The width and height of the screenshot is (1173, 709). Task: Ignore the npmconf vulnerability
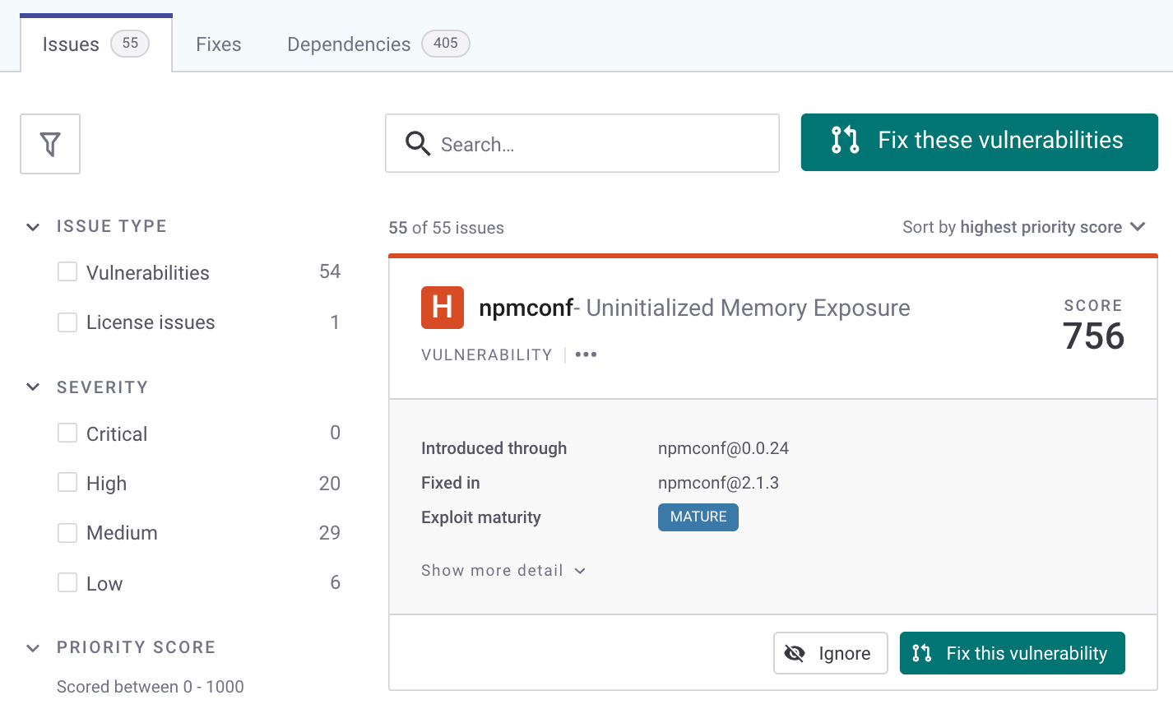tap(830, 653)
